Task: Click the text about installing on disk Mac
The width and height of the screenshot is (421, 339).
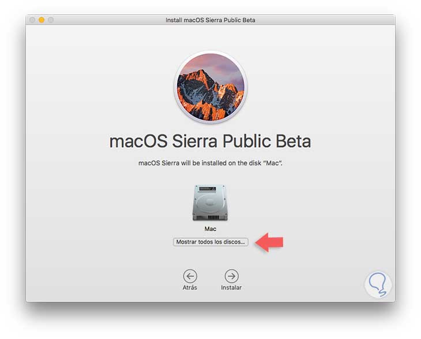Action: (x=210, y=163)
